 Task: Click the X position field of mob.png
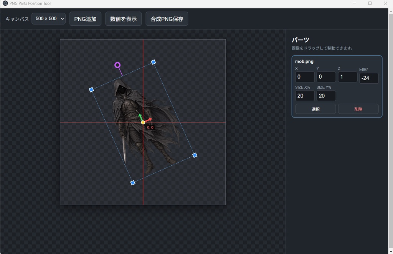(x=305, y=77)
